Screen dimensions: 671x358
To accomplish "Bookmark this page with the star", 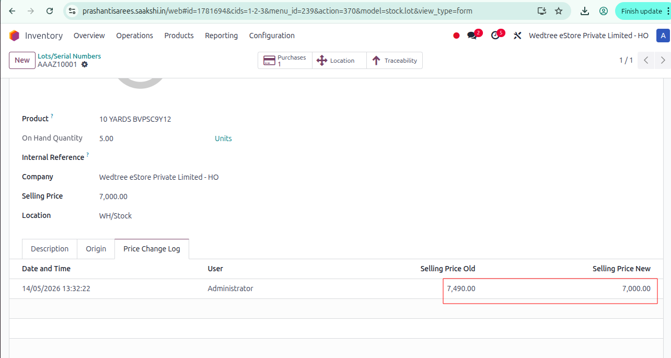I will click(x=559, y=11).
